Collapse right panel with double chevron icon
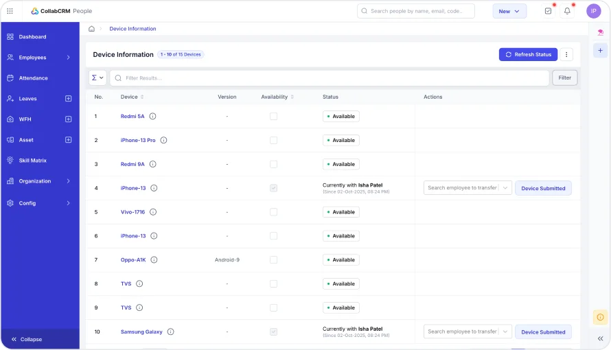611x350 pixels. click(x=601, y=339)
